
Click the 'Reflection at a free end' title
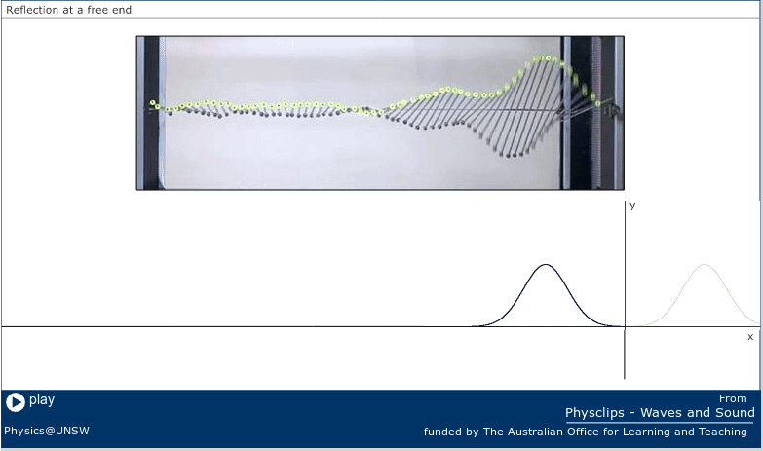pyautogui.click(x=68, y=10)
